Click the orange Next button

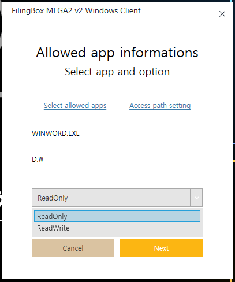pos(161,248)
